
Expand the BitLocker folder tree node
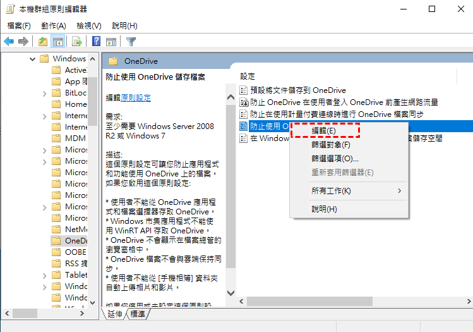[x=44, y=93]
